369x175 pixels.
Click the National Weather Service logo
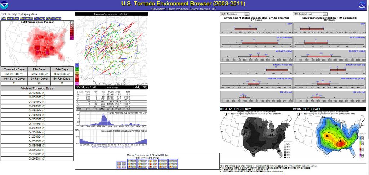tap(363, 5)
